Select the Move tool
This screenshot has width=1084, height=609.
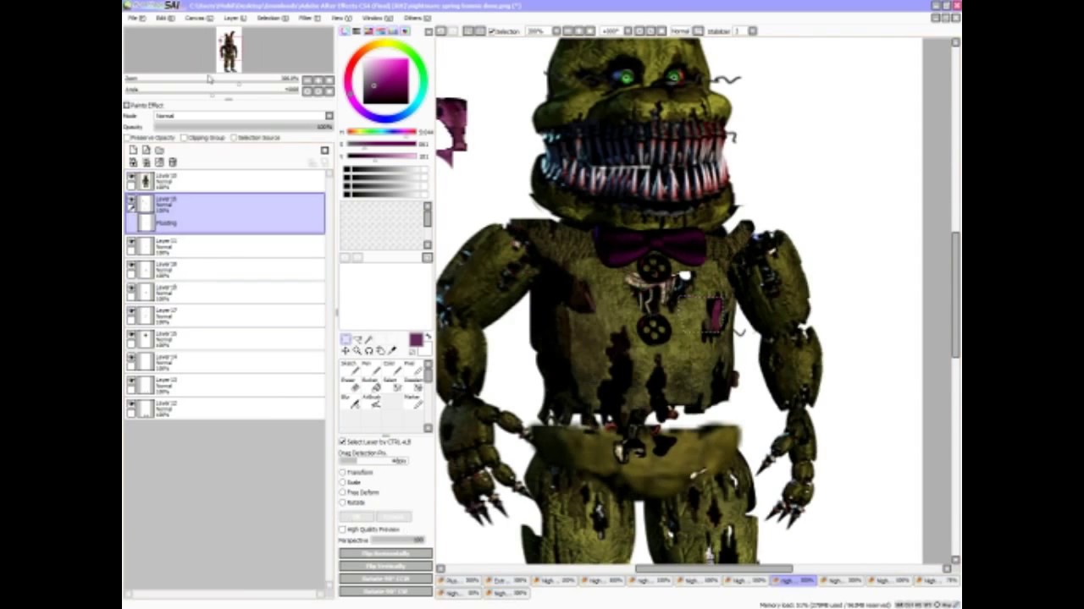click(346, 351)
